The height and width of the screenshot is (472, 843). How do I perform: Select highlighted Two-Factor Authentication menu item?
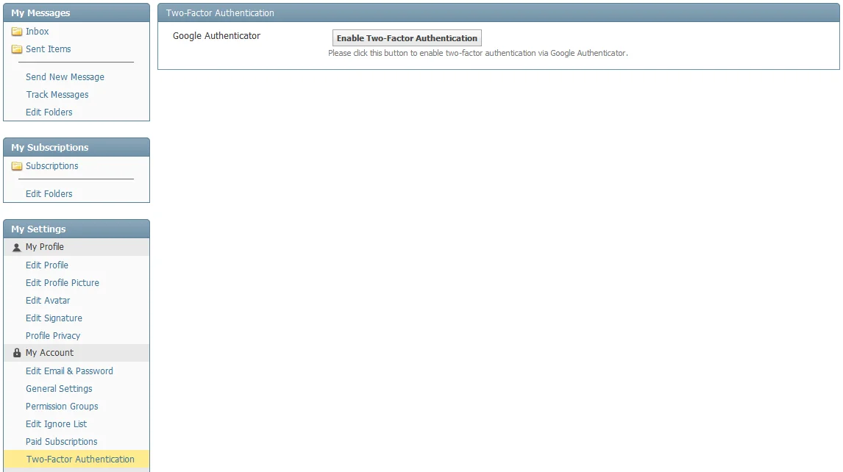point(80,460)
